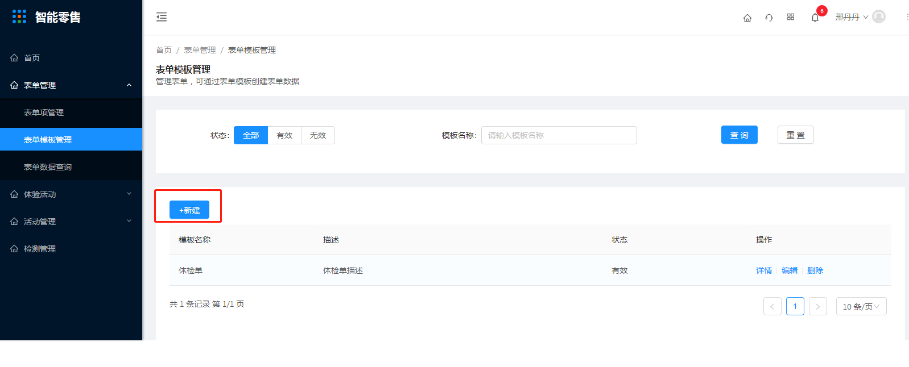Click 描述 column header
The image size is (909, 367).
[331, 240]
